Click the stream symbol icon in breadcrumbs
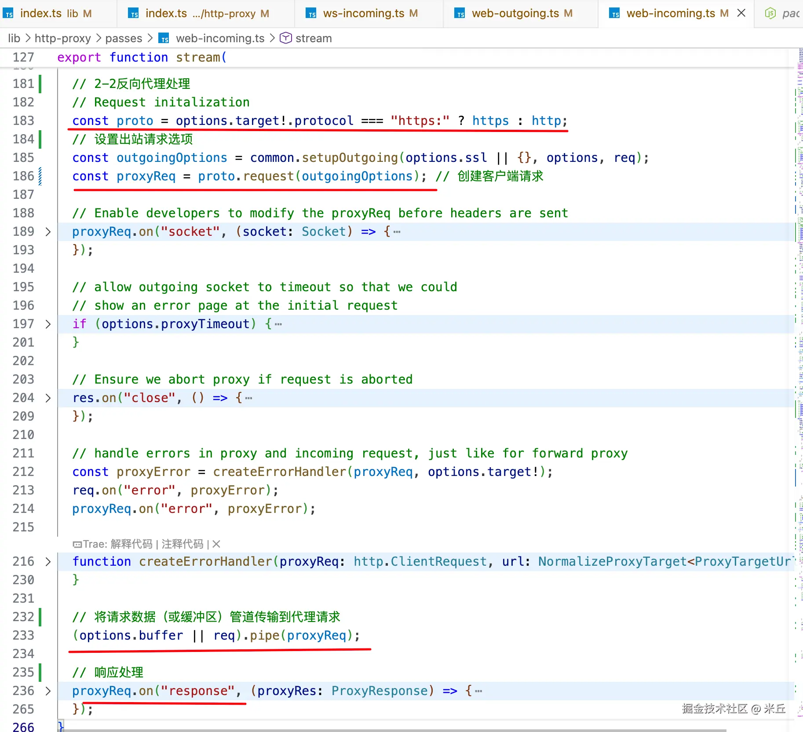The height and width of the screenshot is (732, 803). click(286, 38)
